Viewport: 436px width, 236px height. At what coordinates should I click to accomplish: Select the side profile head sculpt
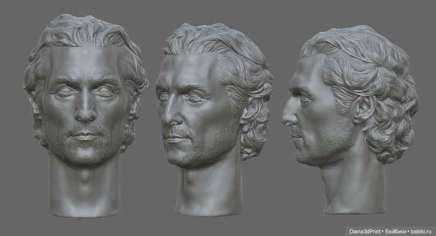click(350, 119)
